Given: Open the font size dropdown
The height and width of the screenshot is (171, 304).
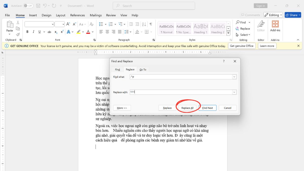Looking at the screenshot, I should pyautogui.click(x=63, y=24).
